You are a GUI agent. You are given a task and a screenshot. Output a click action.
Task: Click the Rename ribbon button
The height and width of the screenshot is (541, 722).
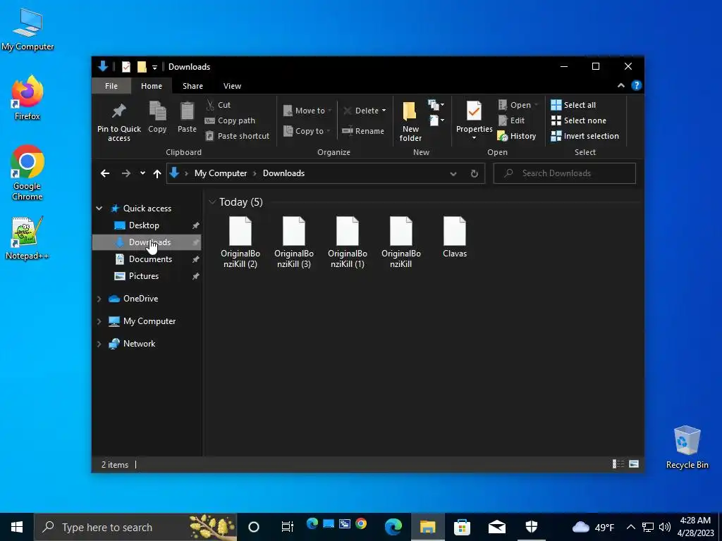click(x=363, y=131)
